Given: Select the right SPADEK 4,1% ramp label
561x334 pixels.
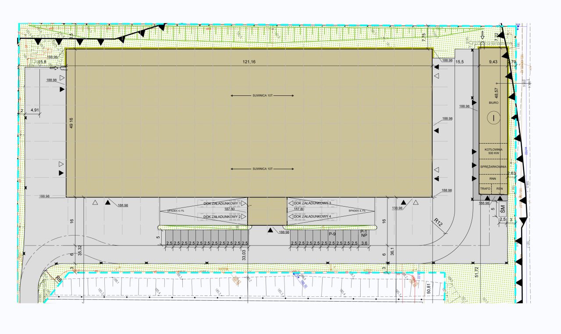Looking at the screenshot, I should coord(358,211).
